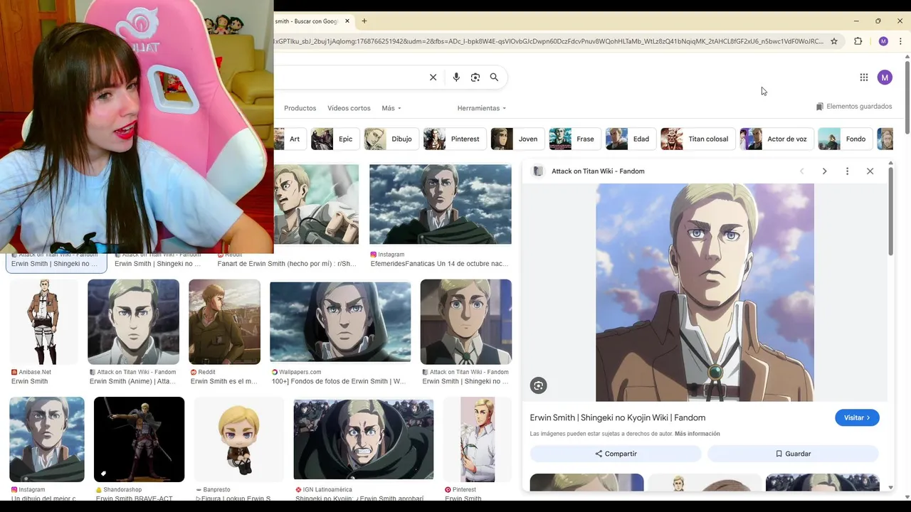Start voice search with the microphone icon
This screenshot has height=512, width=911.
coord(456,78)
